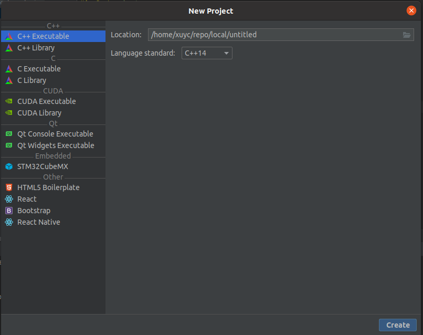Screen dimensions: 423x335
Task: Expand the C++14 combo box arrow
Action: pos(226,53)
